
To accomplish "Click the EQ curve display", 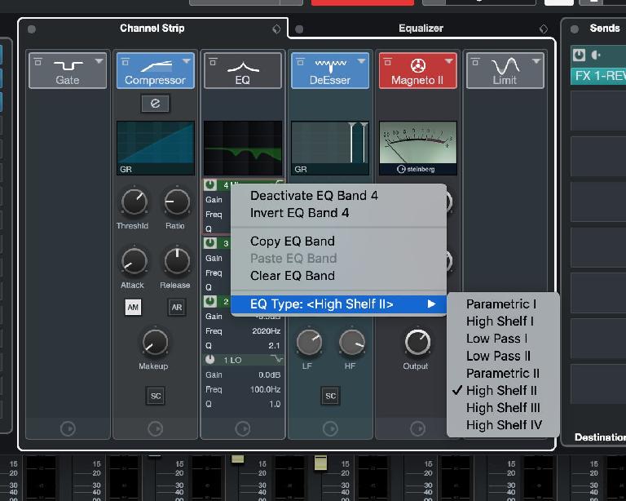I will click(x=243, y=149).
